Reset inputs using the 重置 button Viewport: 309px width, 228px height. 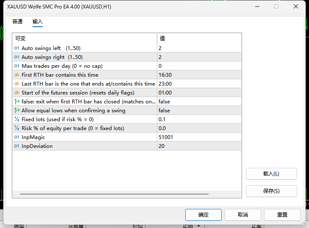coord(282,214)
